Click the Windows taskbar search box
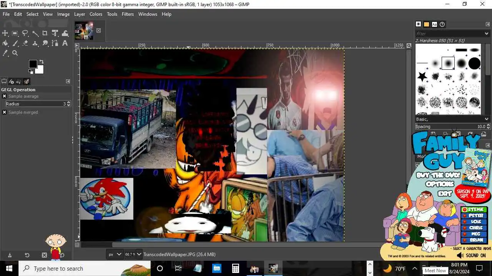 pos(85,268)
